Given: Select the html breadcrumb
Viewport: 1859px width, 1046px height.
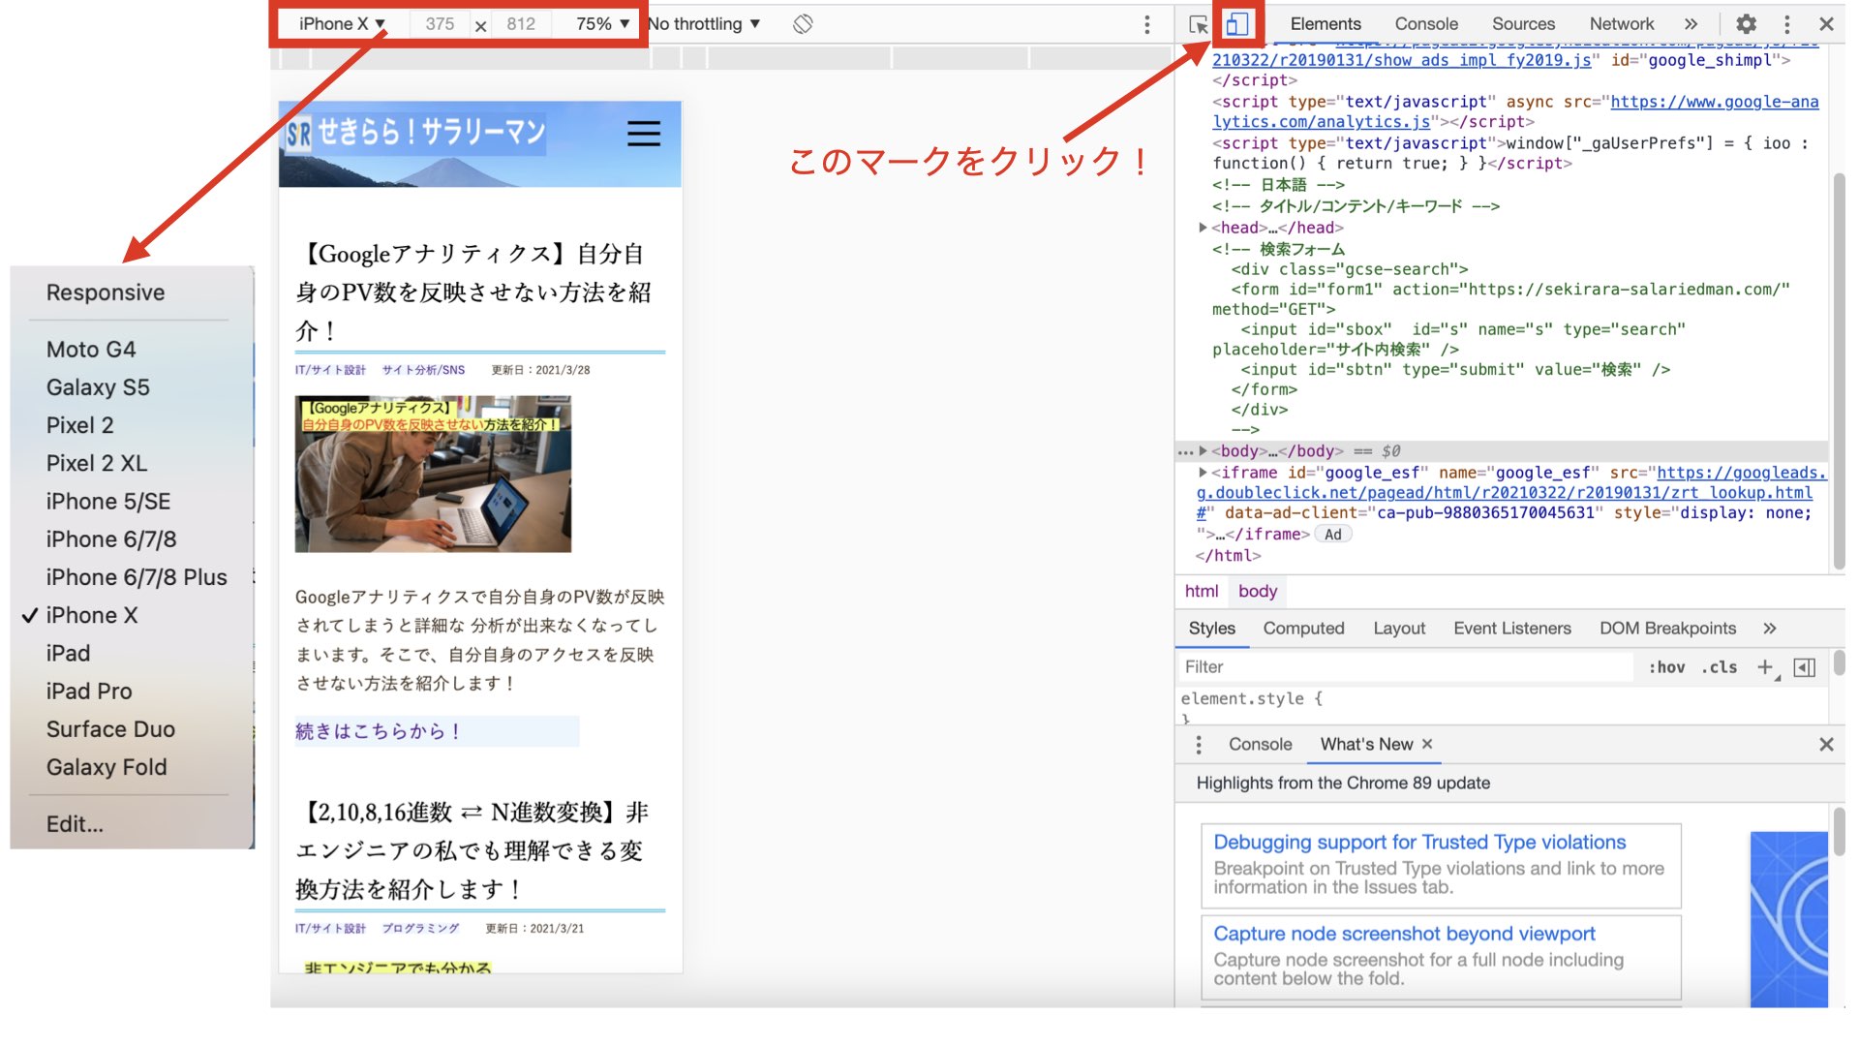Looking at the screenshot, I should pos(1202,592).
